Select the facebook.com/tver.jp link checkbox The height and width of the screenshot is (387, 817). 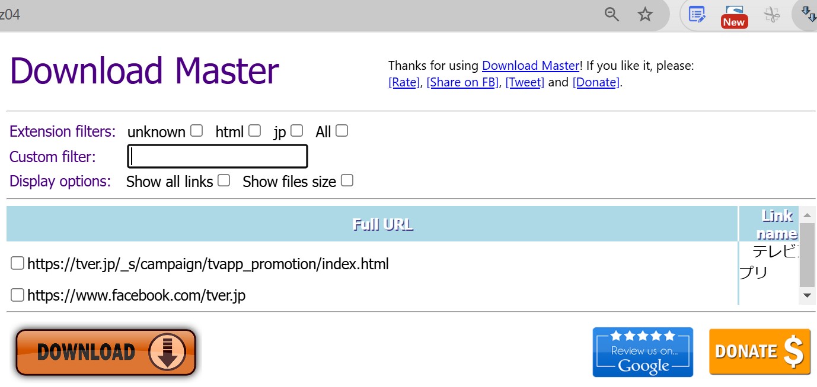17,294
